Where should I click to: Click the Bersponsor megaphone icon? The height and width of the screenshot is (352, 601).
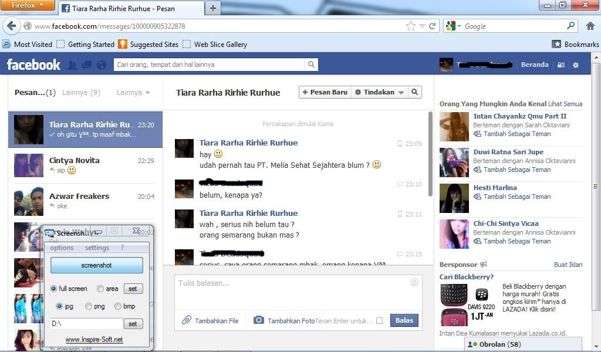click(484, 264)
